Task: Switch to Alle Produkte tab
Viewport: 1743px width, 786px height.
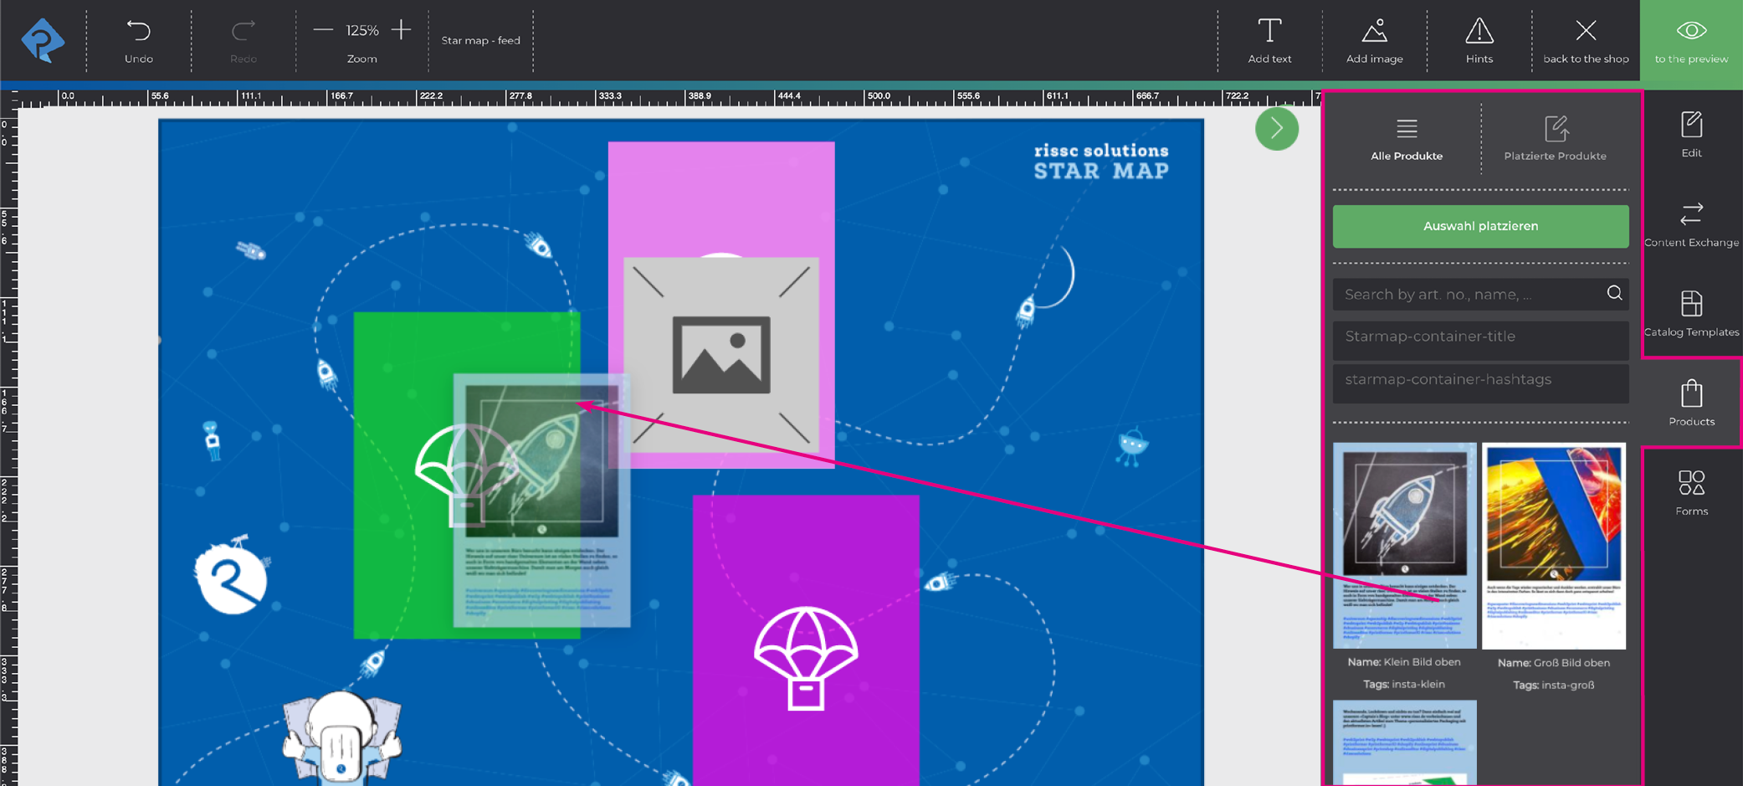Action: tap(1406, 138)
